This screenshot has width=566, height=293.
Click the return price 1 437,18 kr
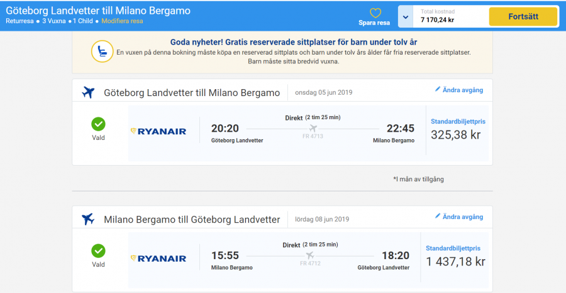pos(455,261)
